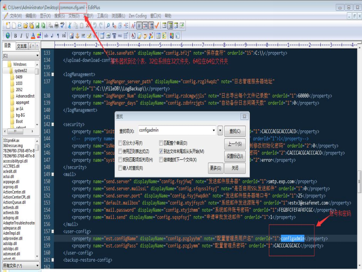
Task: Open the 文件(W) menu
Action: pyautogui.click(x=16, y=16)
